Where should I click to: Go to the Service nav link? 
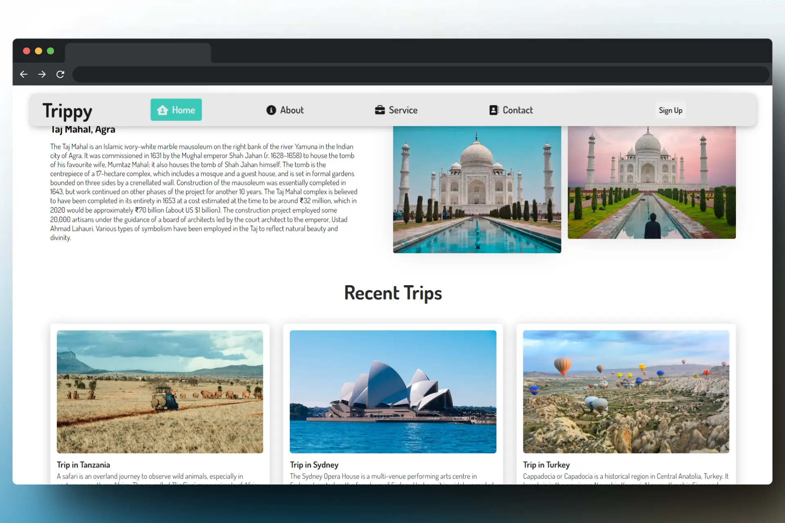coord(403,110)
